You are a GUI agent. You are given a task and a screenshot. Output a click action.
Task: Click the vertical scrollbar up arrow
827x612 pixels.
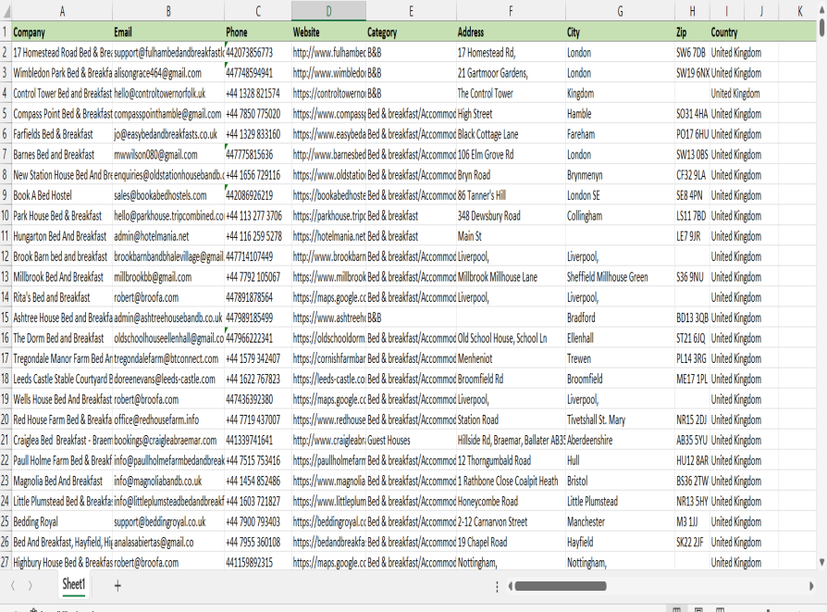pos(821,11)
